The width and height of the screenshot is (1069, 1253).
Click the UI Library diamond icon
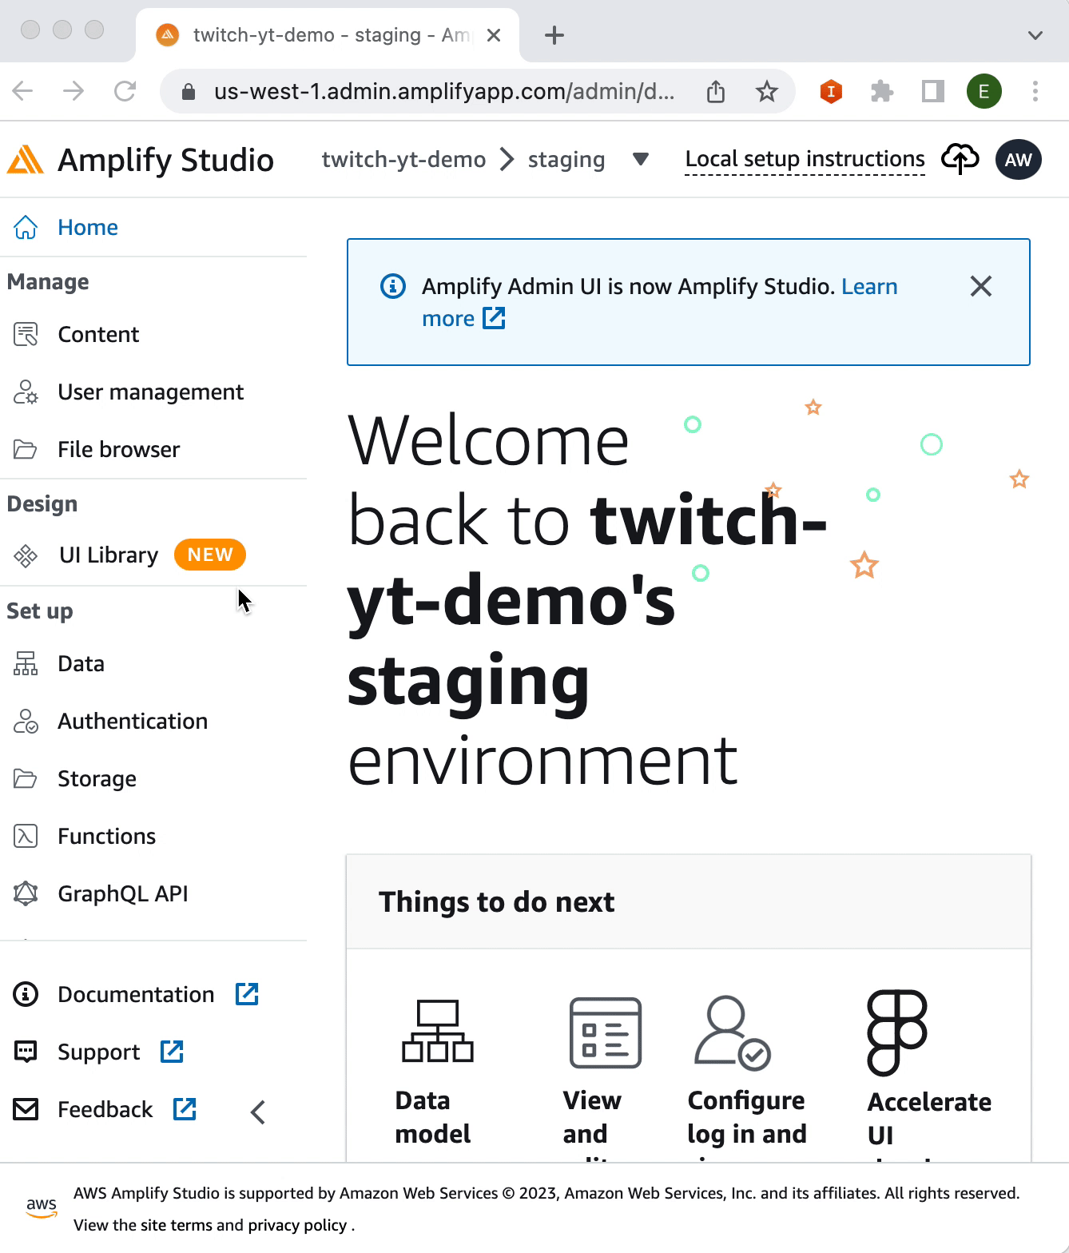(26, 555)
